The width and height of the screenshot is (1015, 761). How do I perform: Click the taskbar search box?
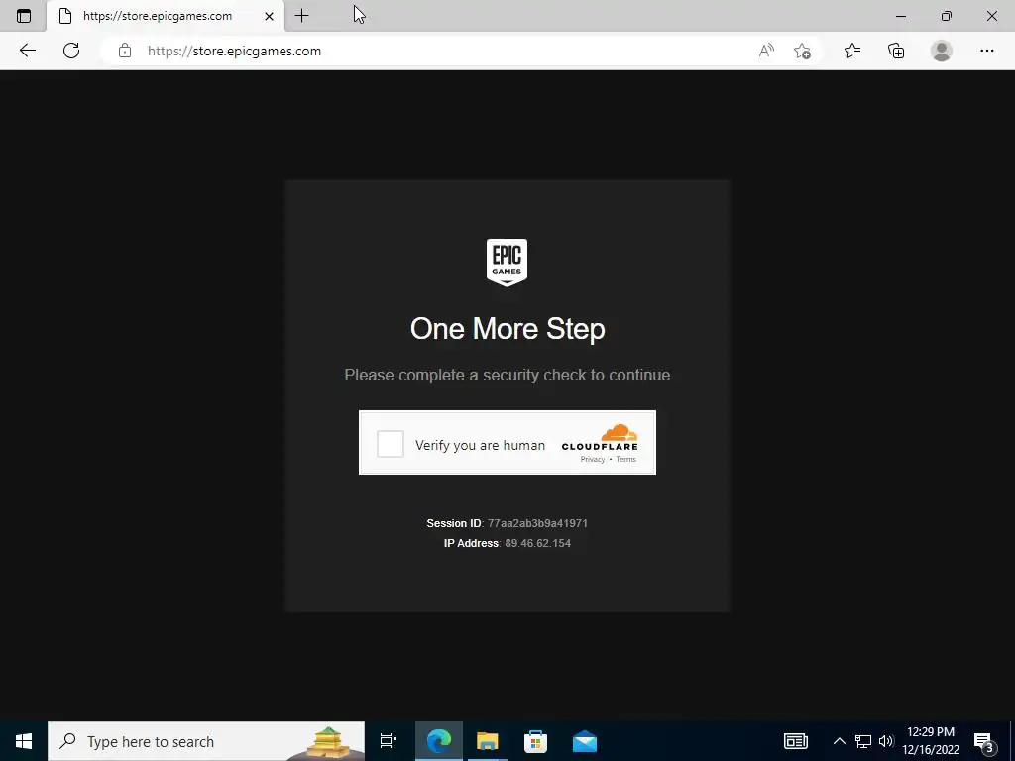(x=206, y=741)
